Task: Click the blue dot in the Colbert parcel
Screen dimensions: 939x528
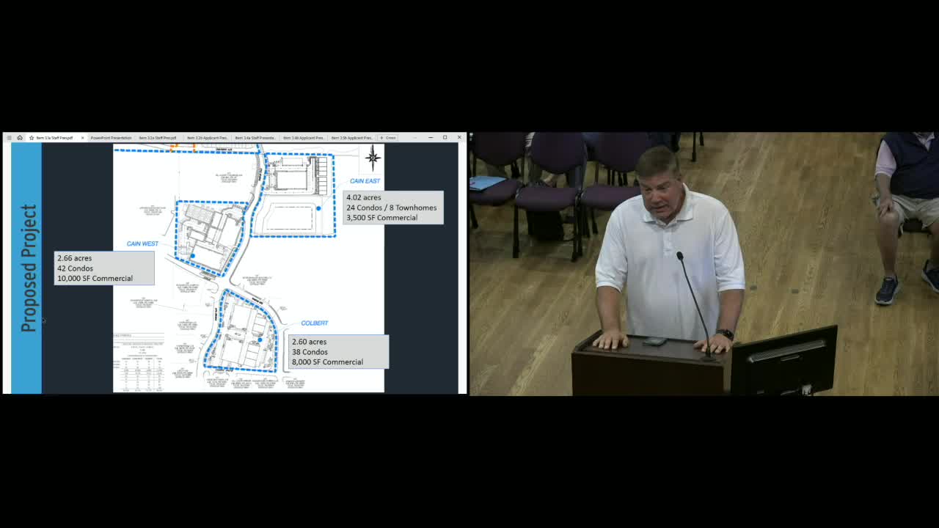Action: [x=260, y=340]
